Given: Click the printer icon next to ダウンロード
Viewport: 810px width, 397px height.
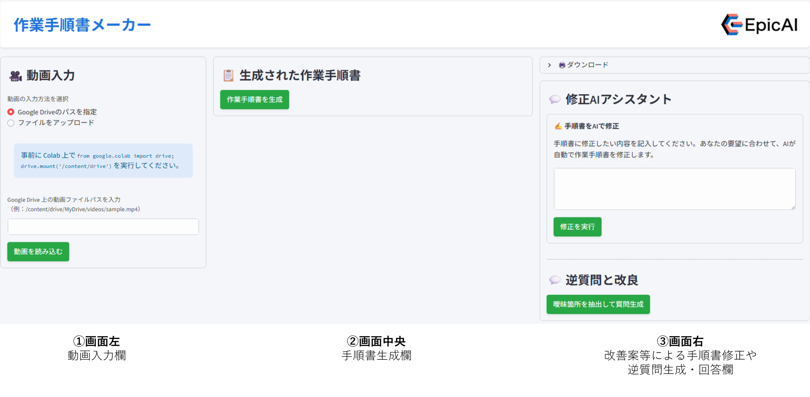Looking at the screenshot, I should (562, 65).
